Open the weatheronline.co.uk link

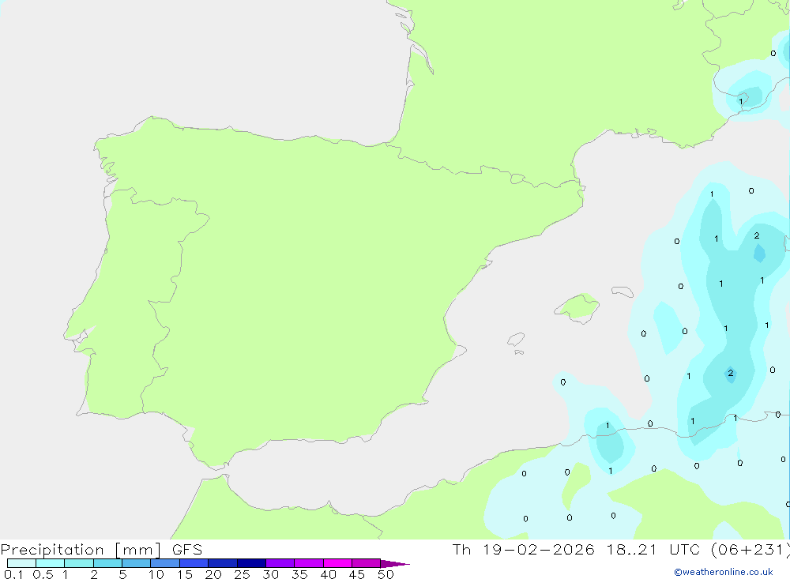click(724, 572)
